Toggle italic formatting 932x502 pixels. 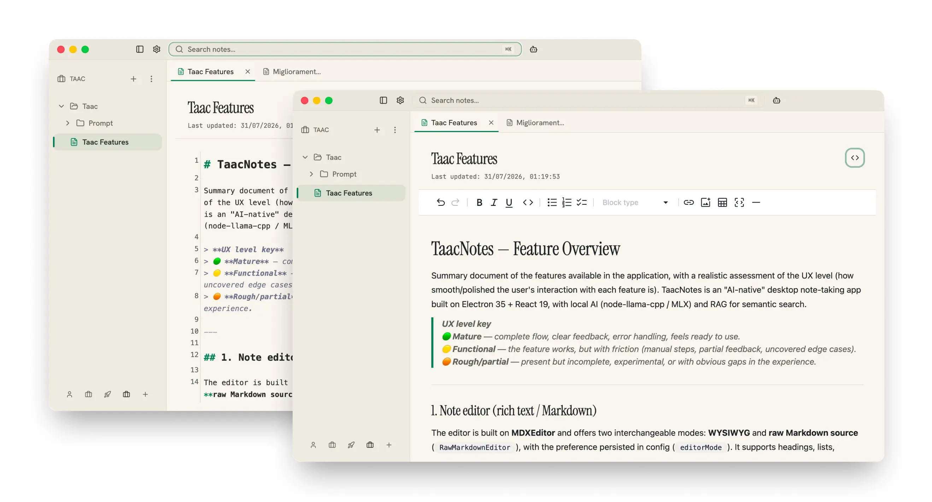[494, 202]
